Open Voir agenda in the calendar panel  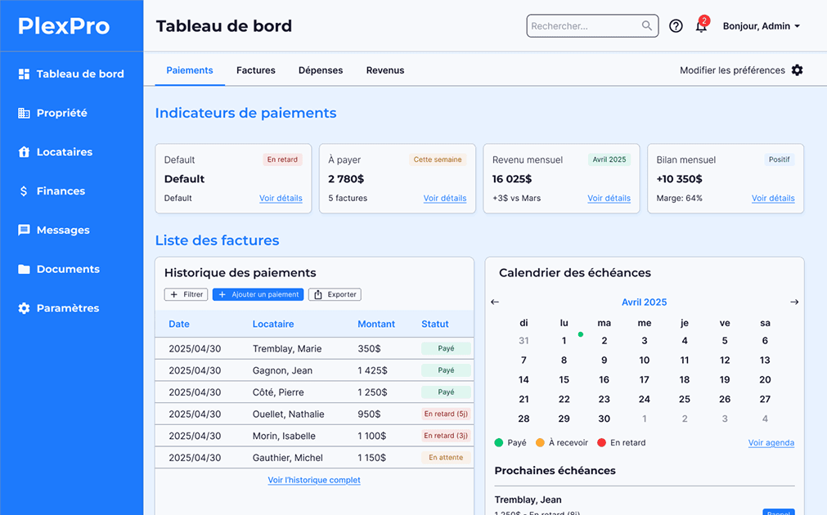(x=771, y=442)
